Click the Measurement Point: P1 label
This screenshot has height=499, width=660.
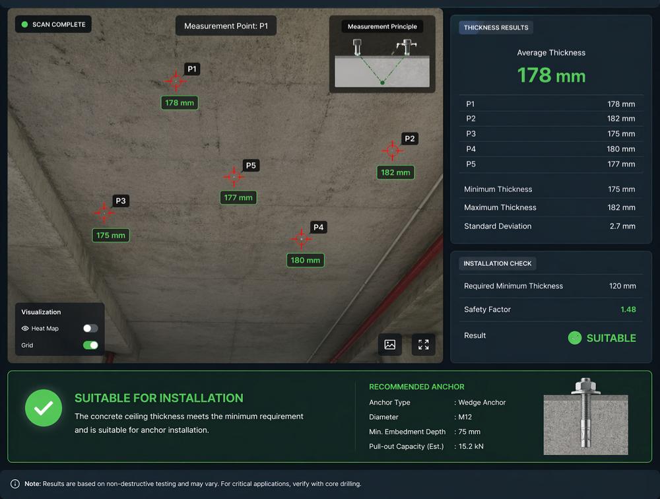226,26
